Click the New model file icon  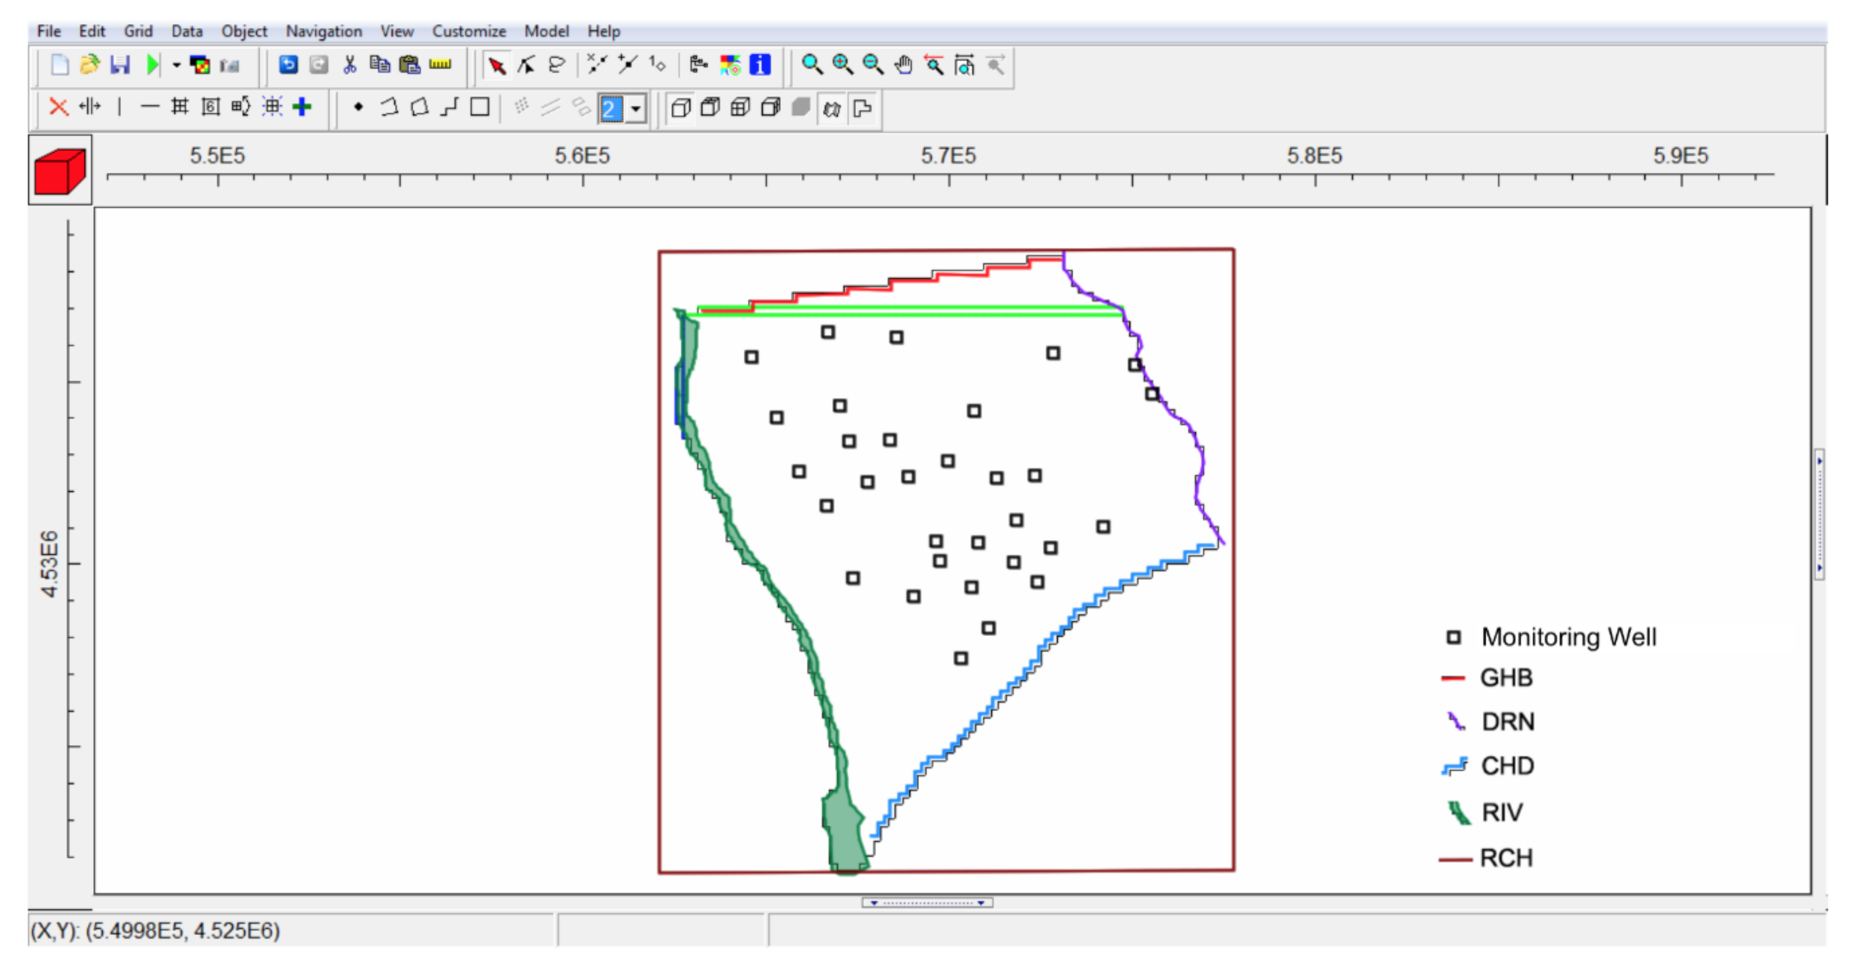[x=60, y=65]
